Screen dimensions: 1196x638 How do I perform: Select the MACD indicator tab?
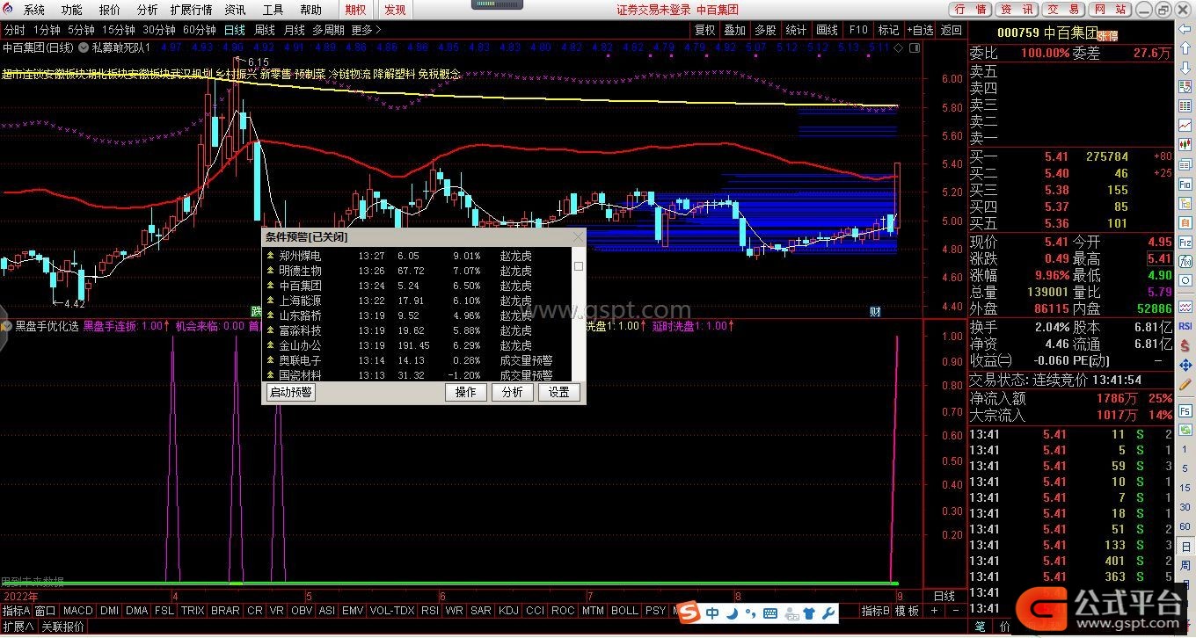tap(78, 611)
